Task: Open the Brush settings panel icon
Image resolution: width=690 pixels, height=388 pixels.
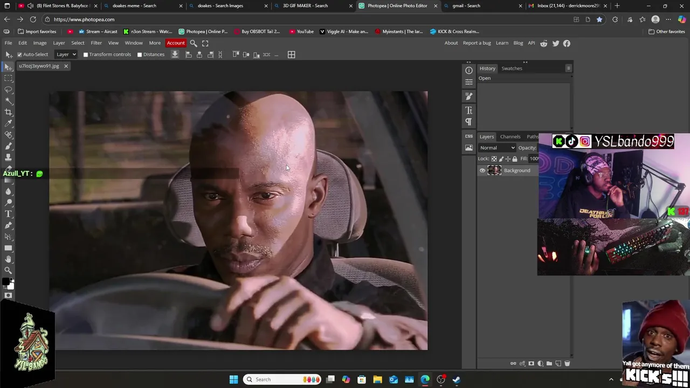Action: 469,96
